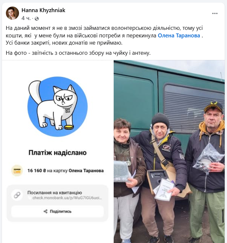Click the monobank cat logo image

pos(57,107)
